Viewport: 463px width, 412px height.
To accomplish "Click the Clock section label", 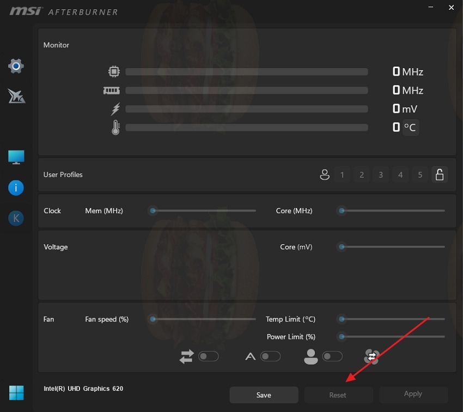I will pos(52,210).
